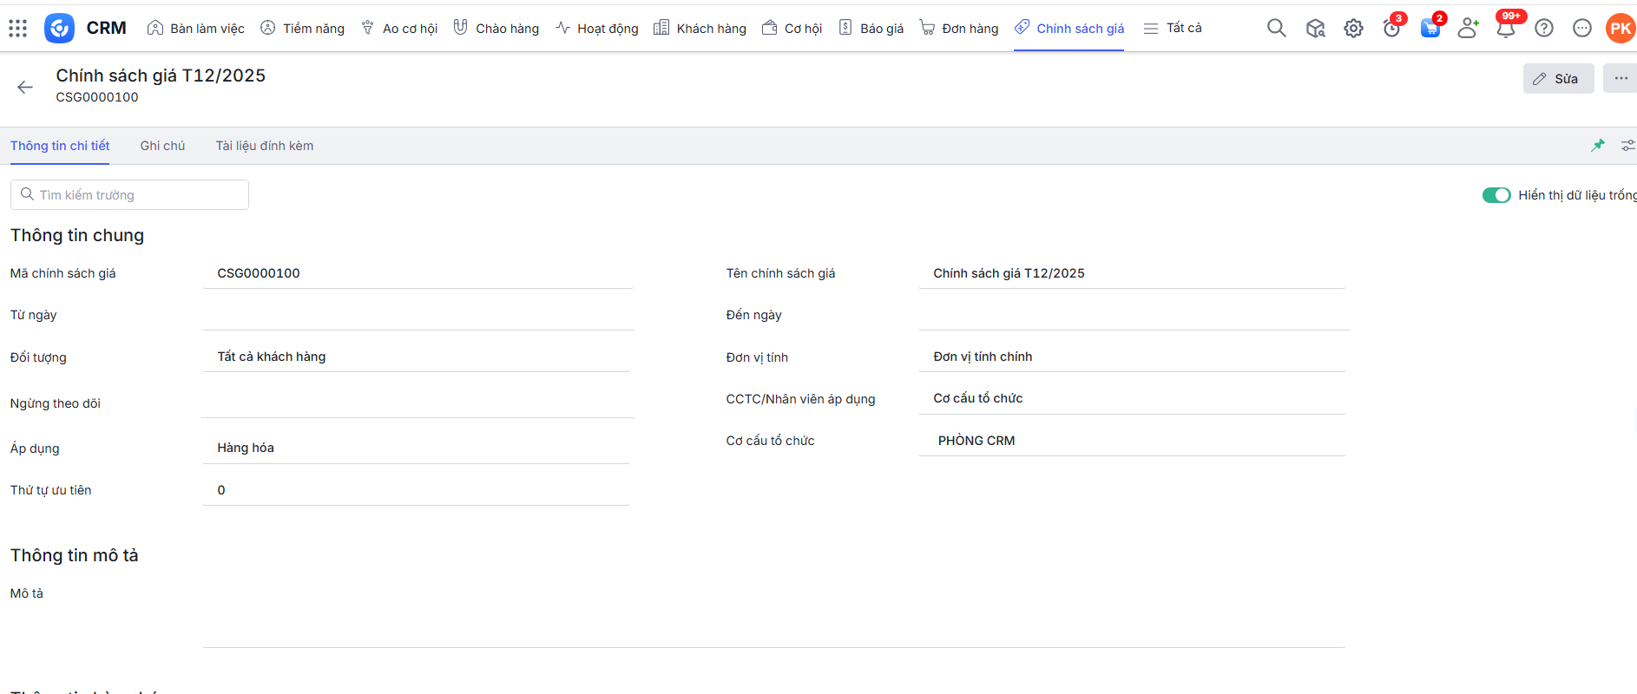Open the notifications bell icon

(x=1506, y=29)
